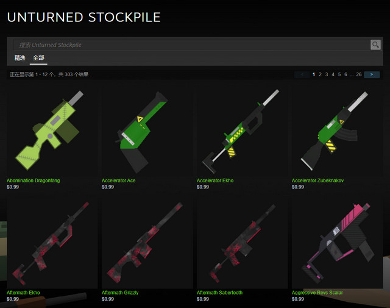Jump to page 26 of results
The height and width of the screenshot is (308, 390).
coord(359,74)
